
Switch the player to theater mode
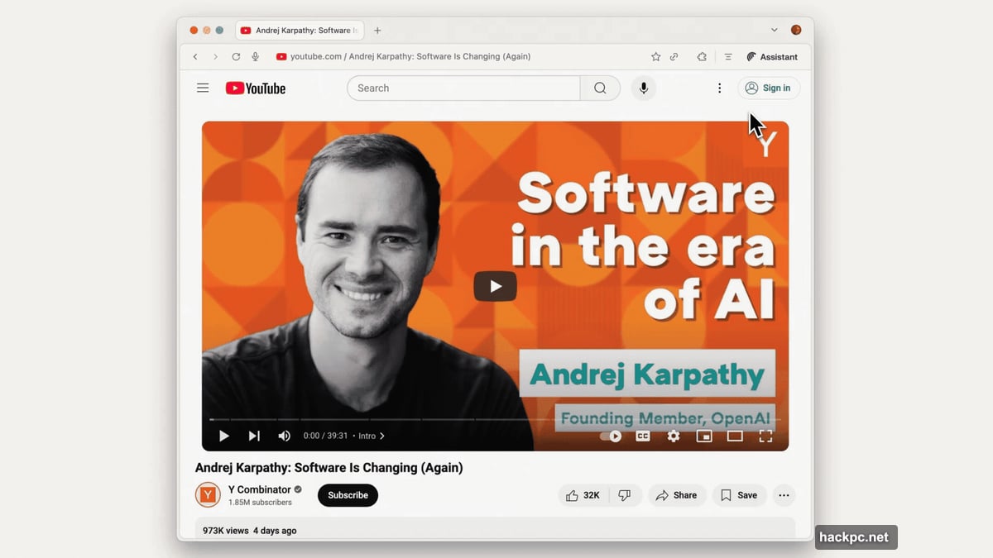pyautogui.click(x=735, y=436)
